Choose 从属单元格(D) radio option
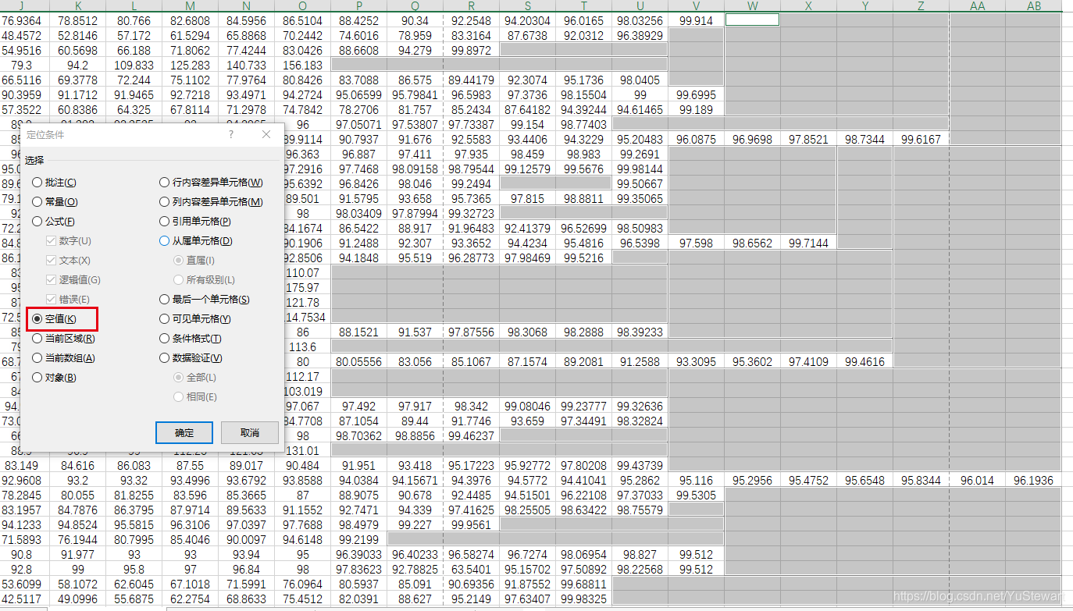Screen dimensions: 1073x611 click(196, 241)
